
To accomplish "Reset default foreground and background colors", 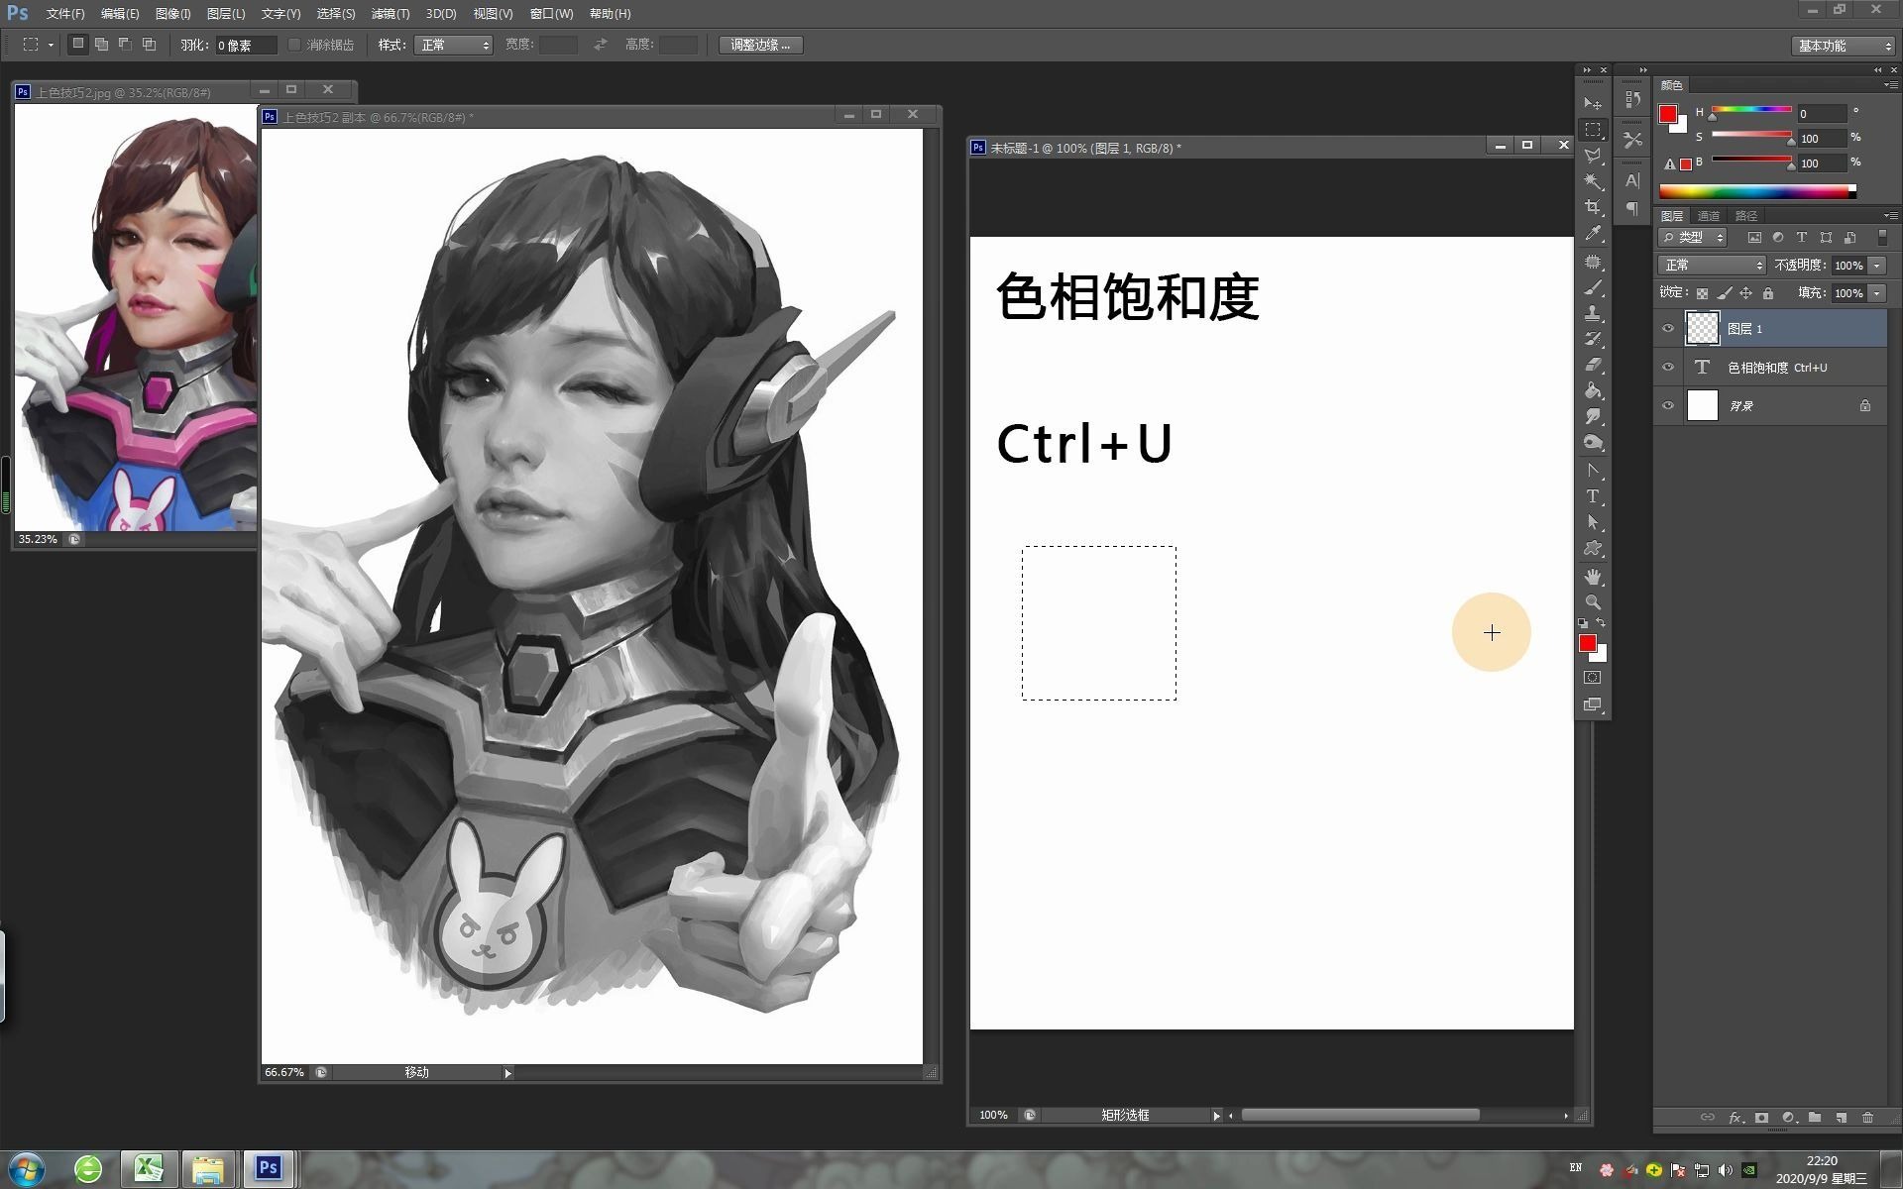I will pos(1583,623).
